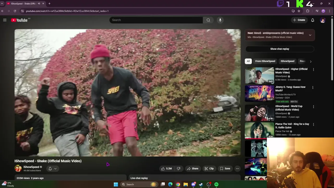Select the IShowSpeed filter chip
This screenshot has width=334, height=188.
[x=287, y=61]
